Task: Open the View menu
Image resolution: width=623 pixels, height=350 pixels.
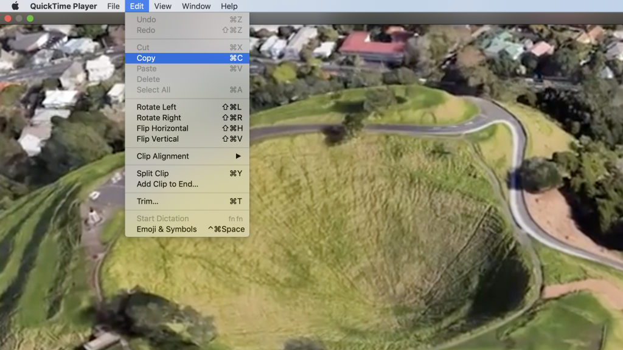Action: 162,6
